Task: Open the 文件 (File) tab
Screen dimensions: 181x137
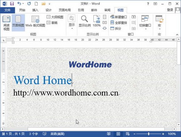Action: click(8, 10)
